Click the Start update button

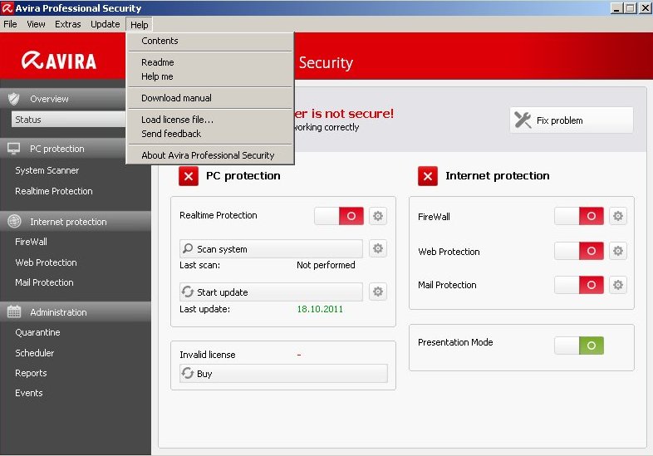pos(271,292)
